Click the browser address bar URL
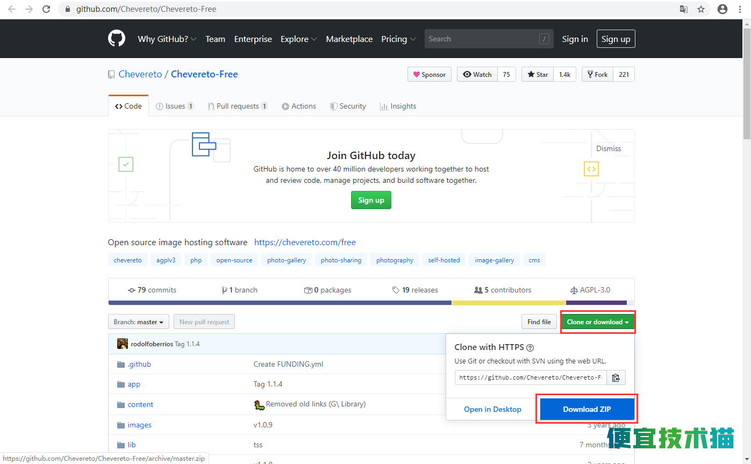The height and width of the screenshot is (464, 751). 146,9
